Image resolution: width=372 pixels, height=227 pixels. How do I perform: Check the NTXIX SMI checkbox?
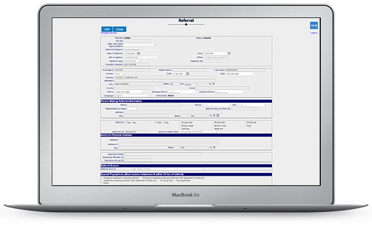tap(213, 122)
